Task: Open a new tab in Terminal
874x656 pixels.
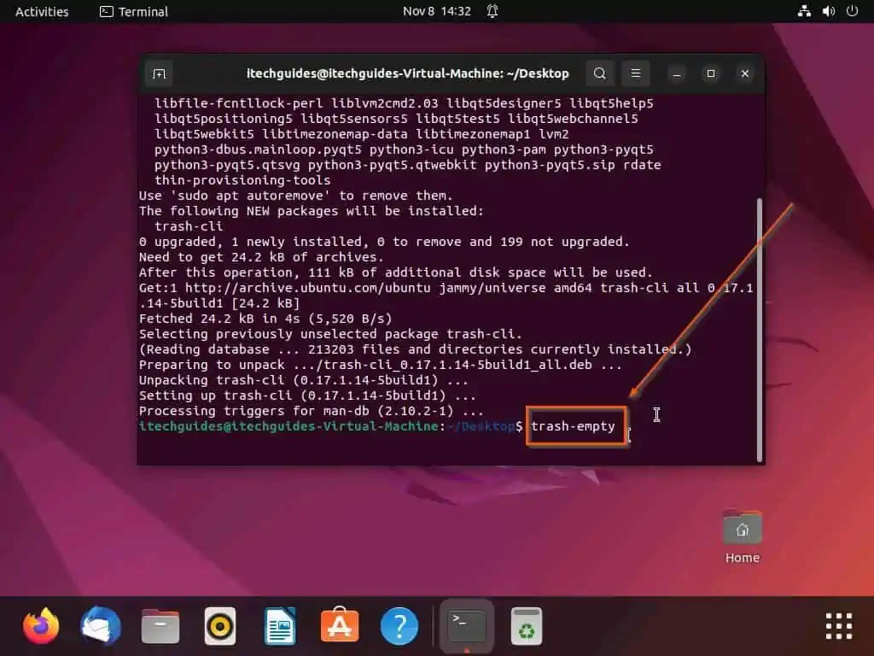Action: click(x=159, y=74)
